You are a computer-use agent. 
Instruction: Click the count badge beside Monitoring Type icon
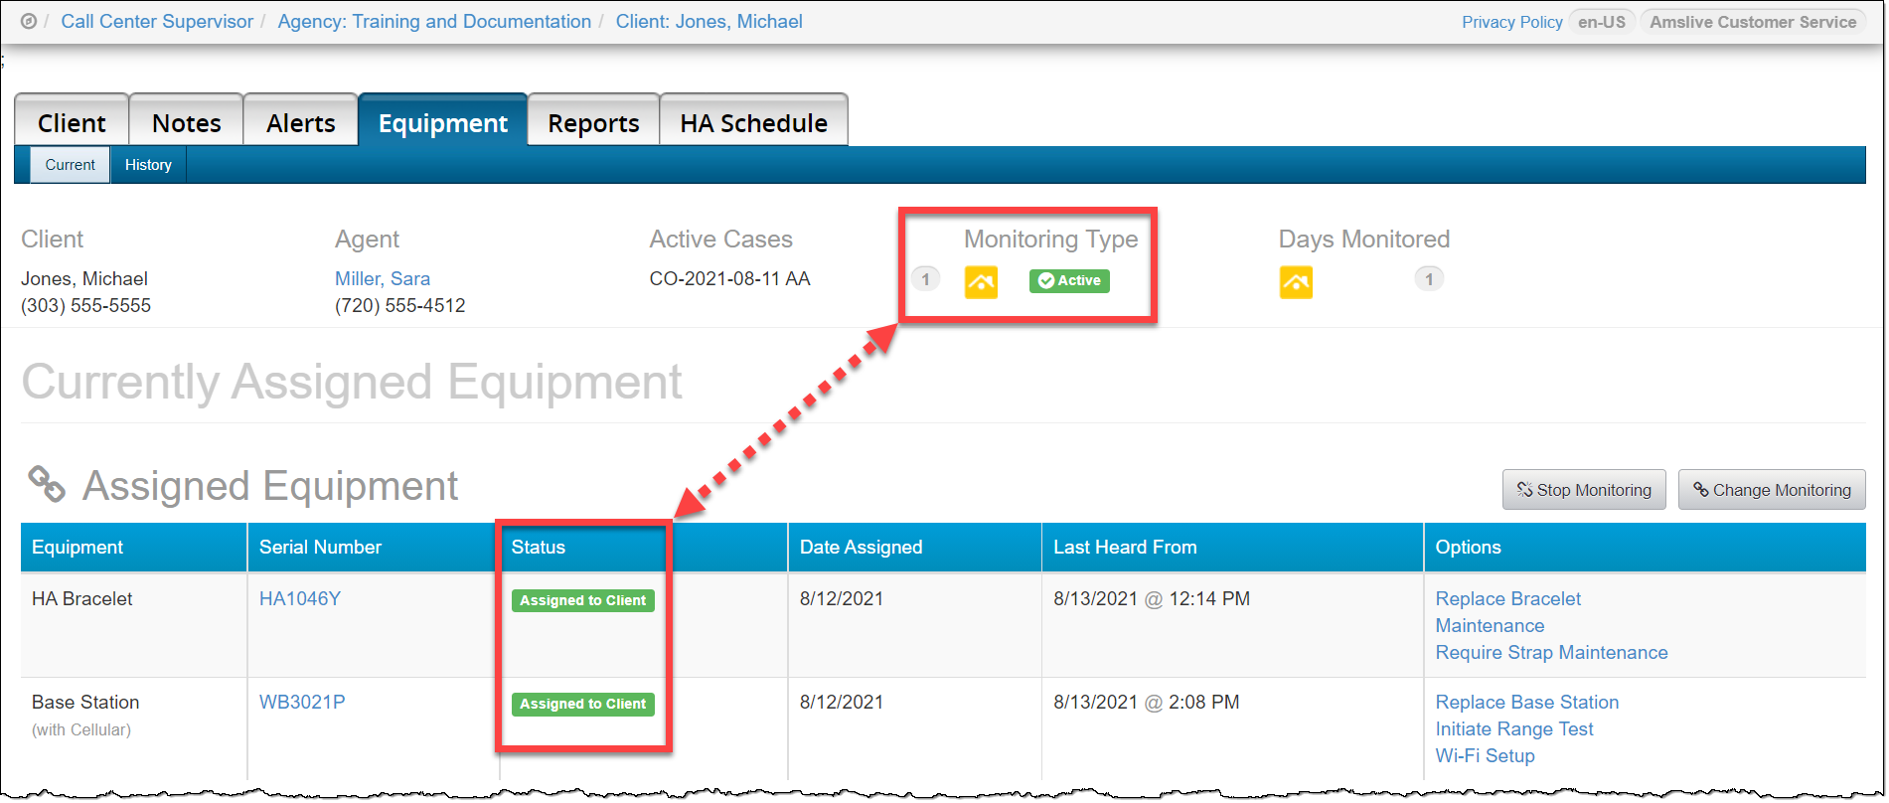click(925, 279)
